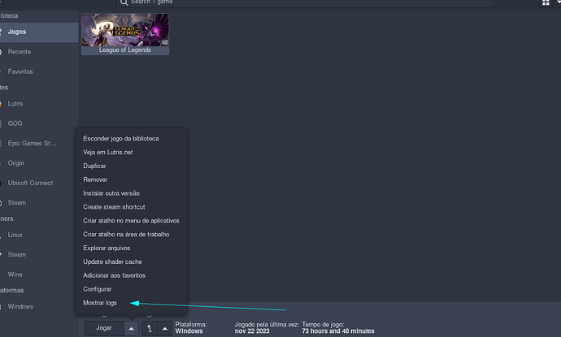
Task: Select the Windows platform entry
Action: pyautogui.click(x=20, y=307)
